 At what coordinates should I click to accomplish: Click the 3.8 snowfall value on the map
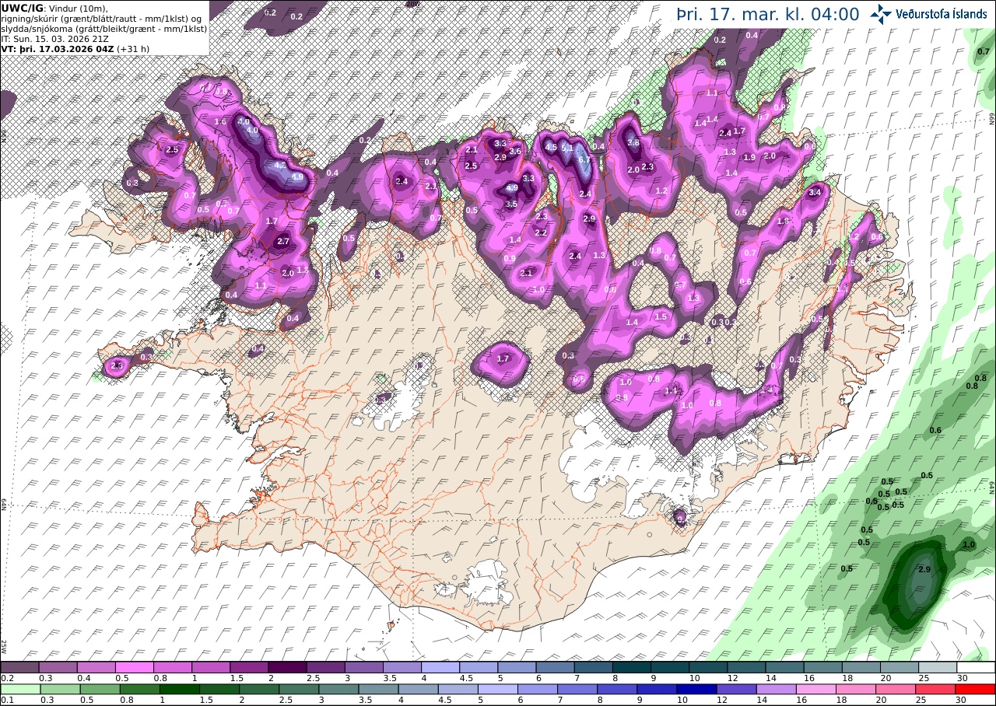click(x=633, y=142)
